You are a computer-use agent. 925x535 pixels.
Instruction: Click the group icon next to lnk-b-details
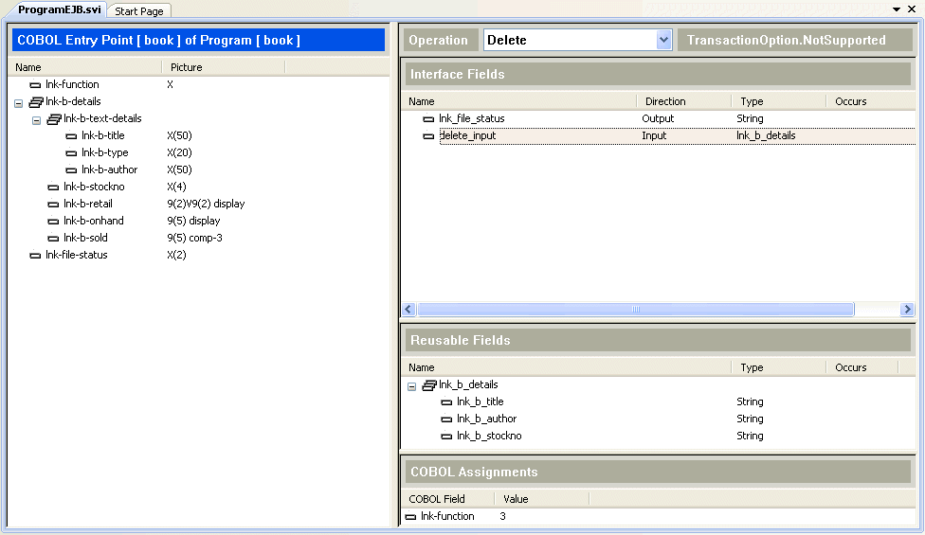(x=36, y=102)
